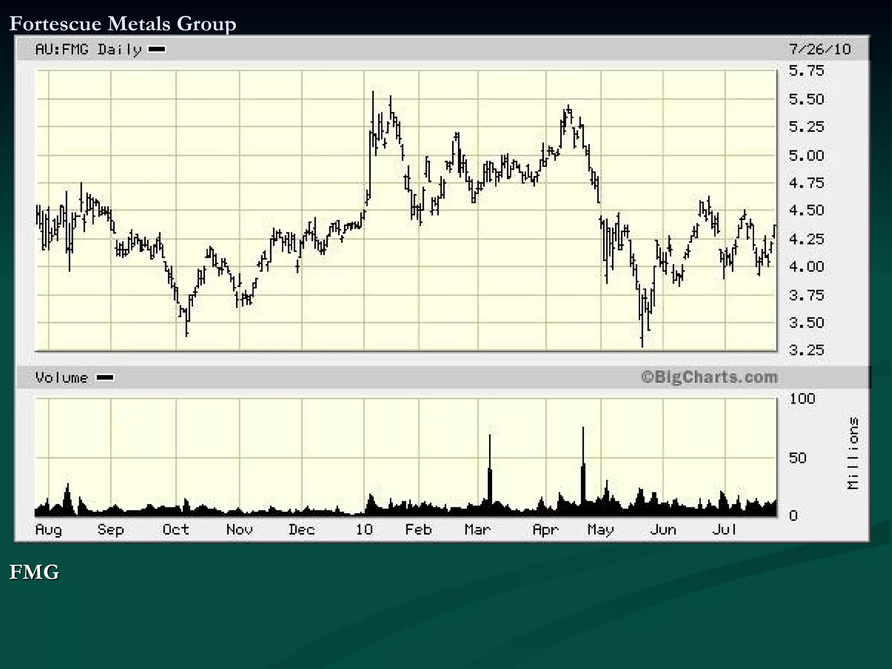Image resolution: width=892 pixels, height=669 pixels.
Task: Click the 'Nov' month label
Action: coord(240,530)
